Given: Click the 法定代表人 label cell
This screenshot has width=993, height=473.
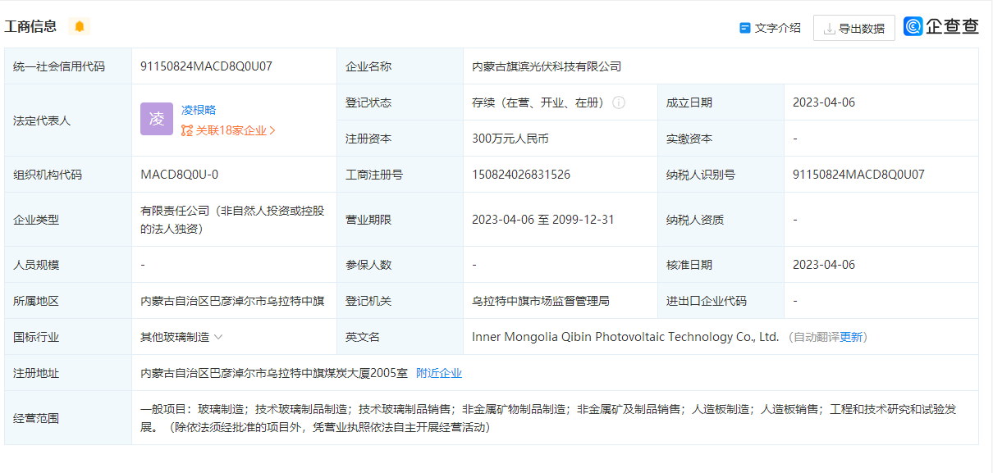Looking at the screenshot, I should (x=68, y=121).
